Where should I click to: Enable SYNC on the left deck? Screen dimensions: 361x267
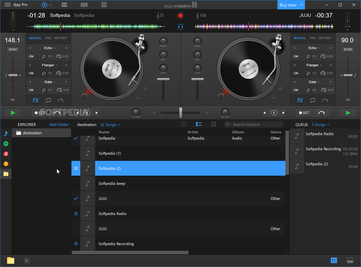tap(13, 49)
